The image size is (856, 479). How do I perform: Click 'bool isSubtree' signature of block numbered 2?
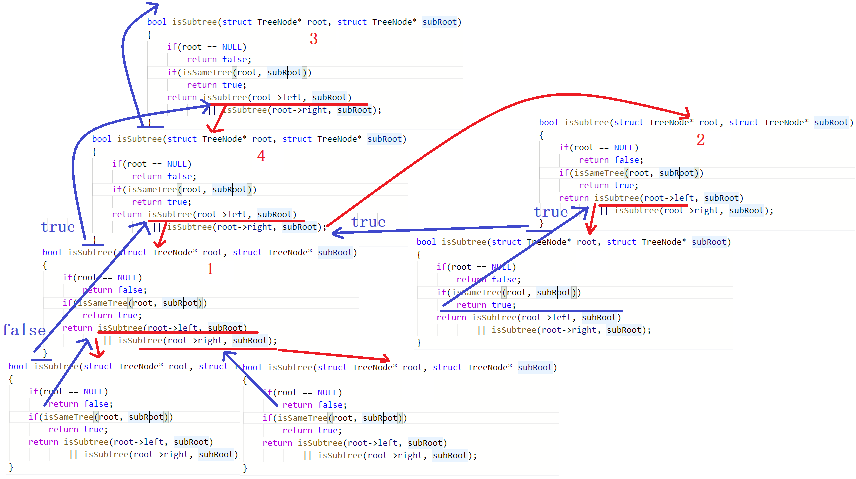(696, 122)
